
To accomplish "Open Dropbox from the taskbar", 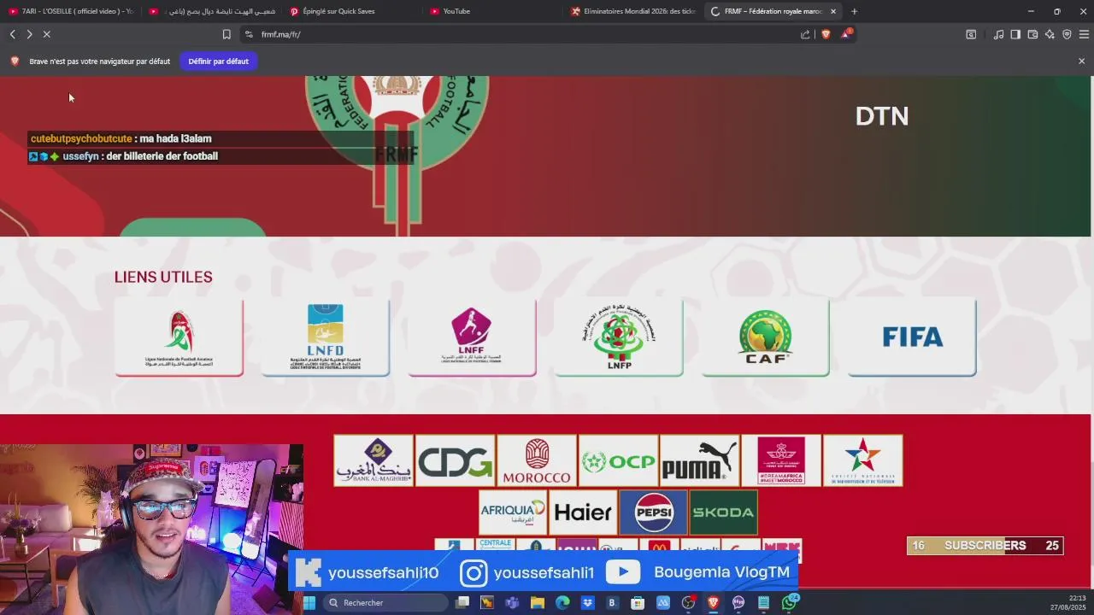I will (588, 603).
